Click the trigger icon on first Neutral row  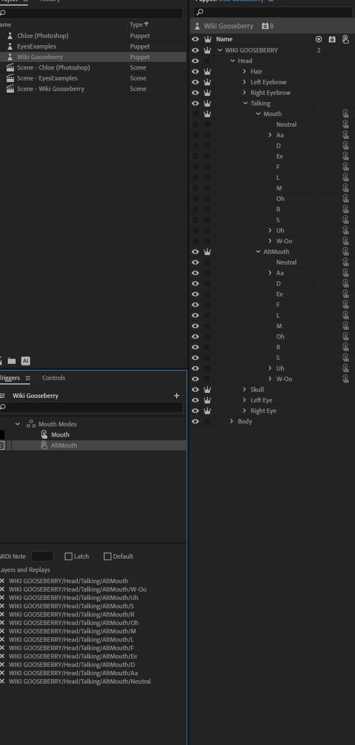coord(346,124)
